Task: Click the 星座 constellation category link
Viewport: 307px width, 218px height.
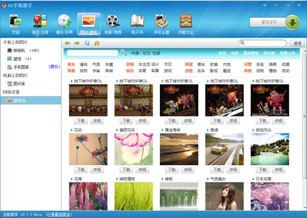Action: [x=227, y=70]
